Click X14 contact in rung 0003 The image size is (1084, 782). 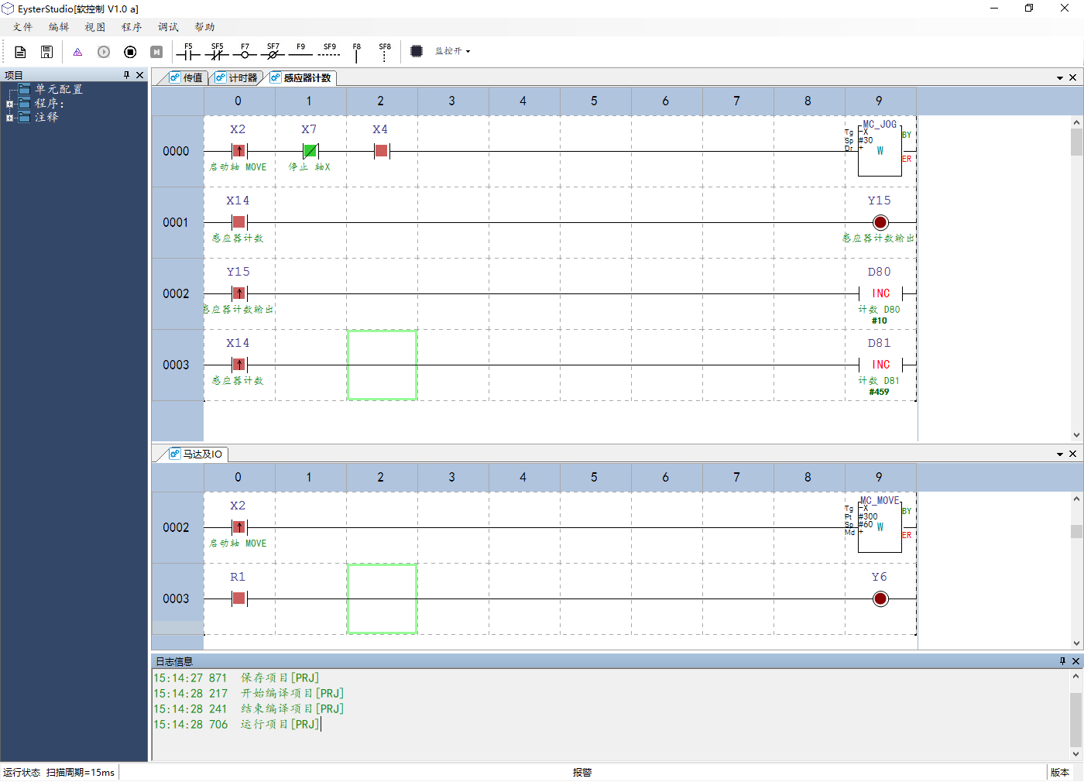tap(238, 365)
